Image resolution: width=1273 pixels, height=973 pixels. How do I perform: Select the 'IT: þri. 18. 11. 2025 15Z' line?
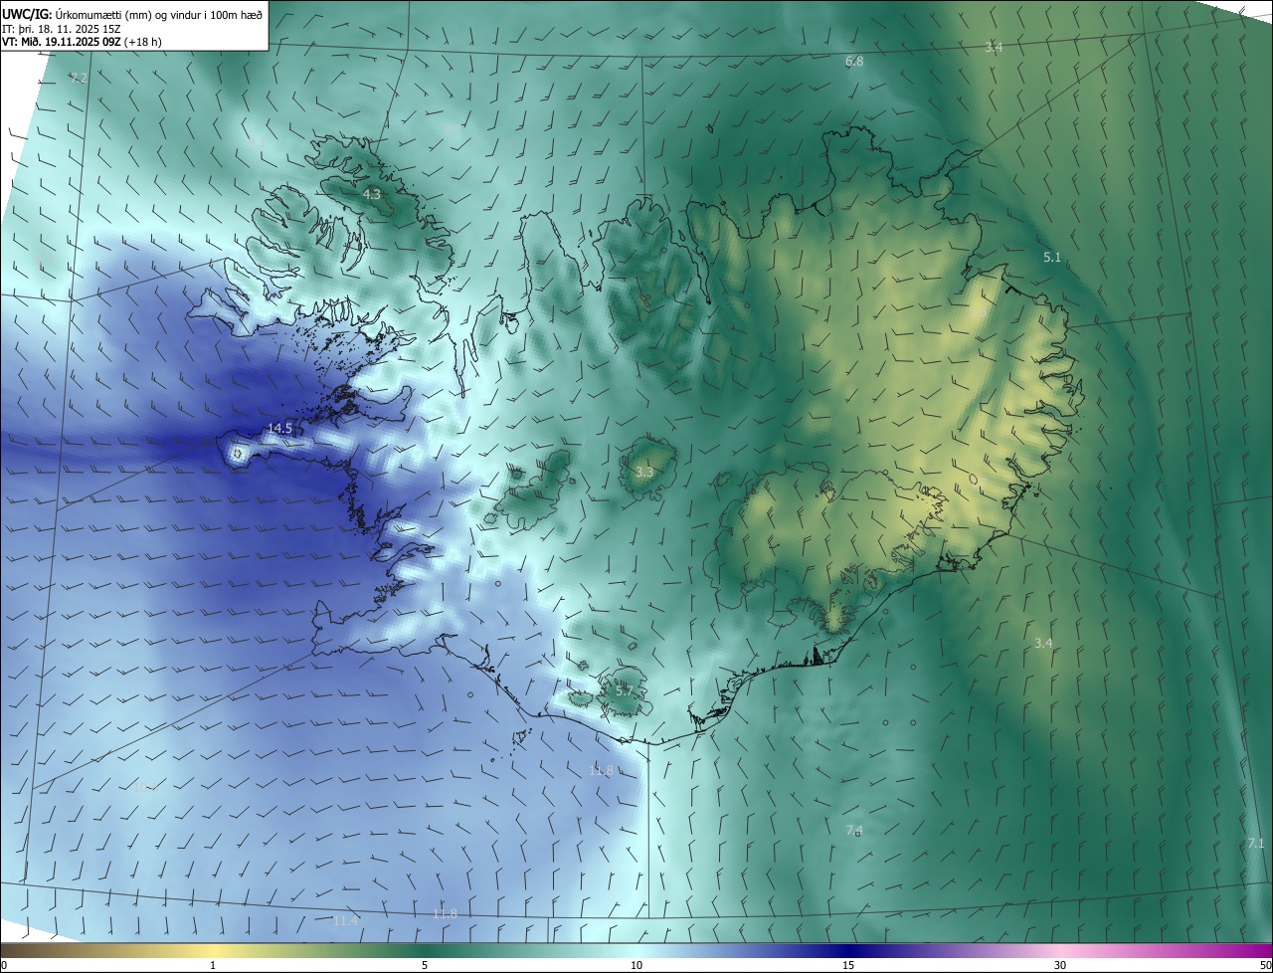point(62,28)
